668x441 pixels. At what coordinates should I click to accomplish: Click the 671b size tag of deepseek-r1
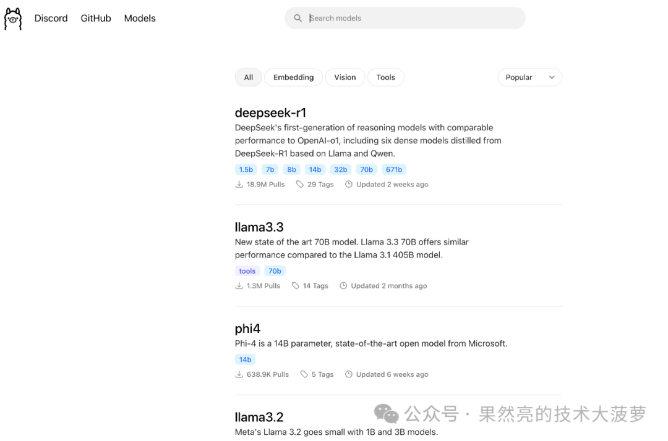[394, 170]
